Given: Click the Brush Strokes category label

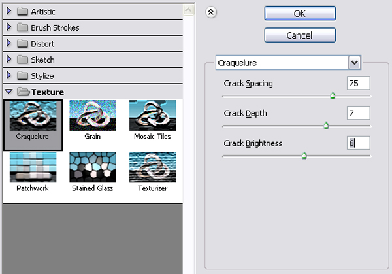Looking at the screenshot, I should pos(55,27).
